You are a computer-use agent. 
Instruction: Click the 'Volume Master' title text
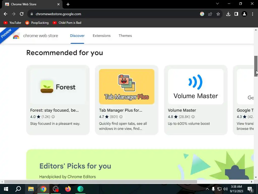(x=182, y=110)
